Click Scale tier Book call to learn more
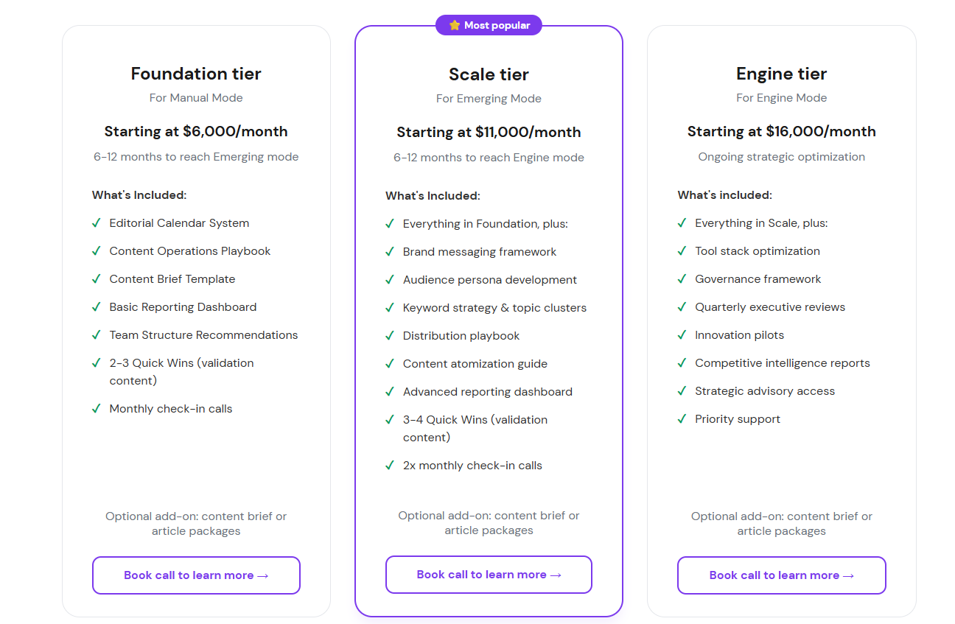 (x=489, y=575)
